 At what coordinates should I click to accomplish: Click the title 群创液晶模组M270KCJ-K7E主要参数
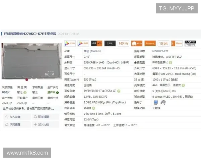30,34
